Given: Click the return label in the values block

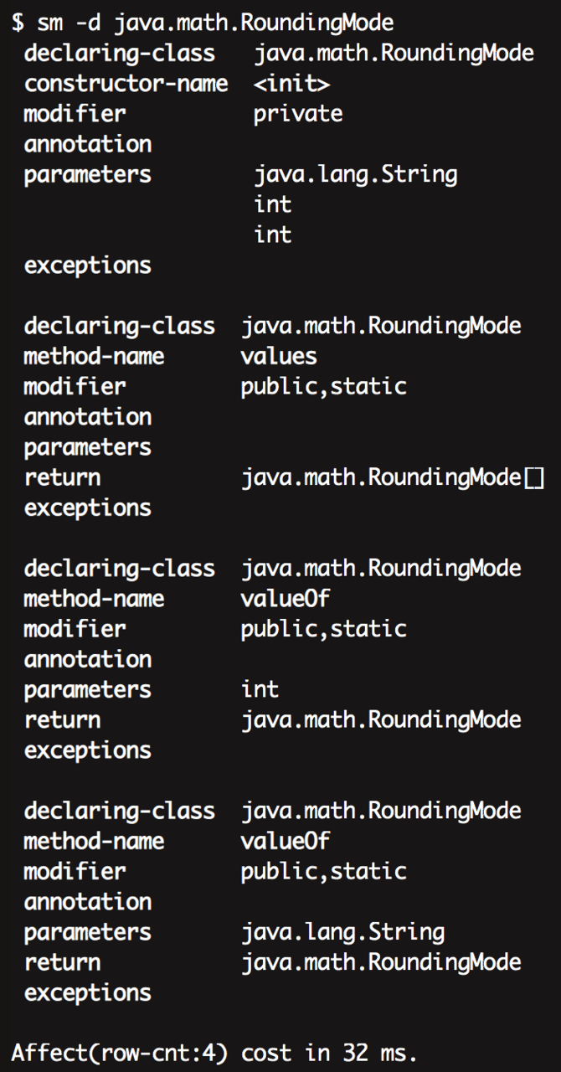Looking at the screenshot, I should click(62, 477).
